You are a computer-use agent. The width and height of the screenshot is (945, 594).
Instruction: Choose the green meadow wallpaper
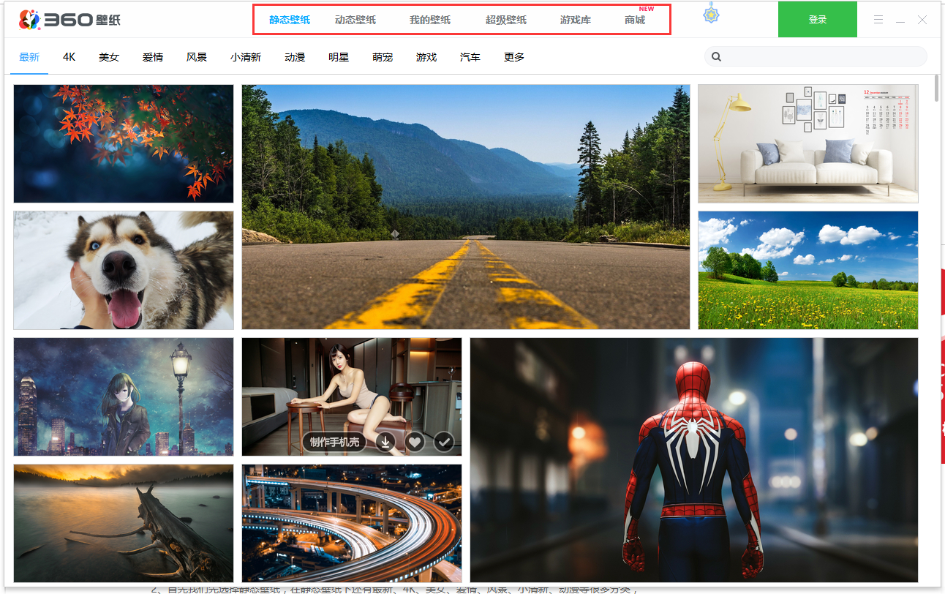click(808, 271)
